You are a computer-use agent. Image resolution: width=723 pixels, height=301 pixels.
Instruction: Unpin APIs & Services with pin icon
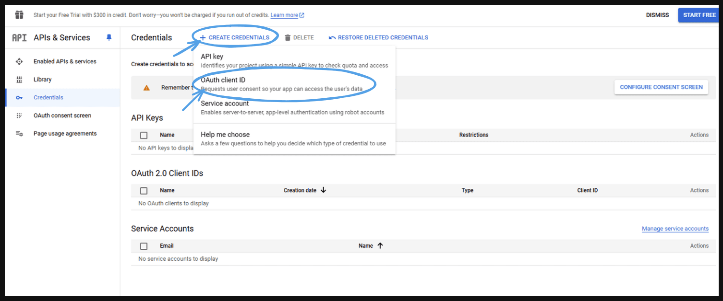[x=109, y=37]
